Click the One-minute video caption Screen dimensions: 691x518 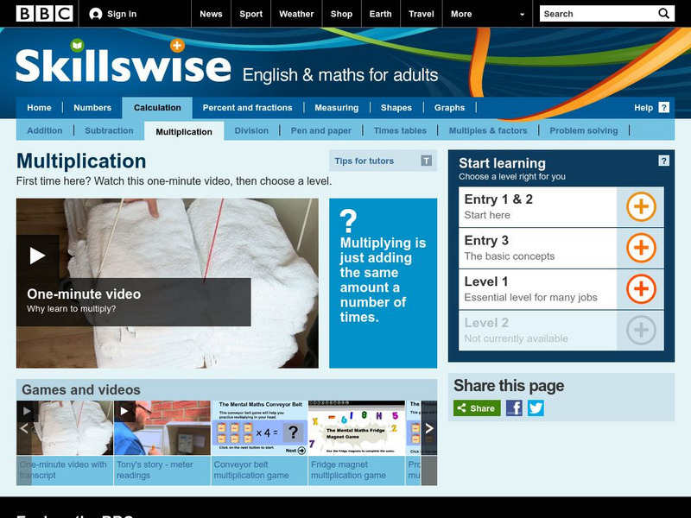(134, 301)
